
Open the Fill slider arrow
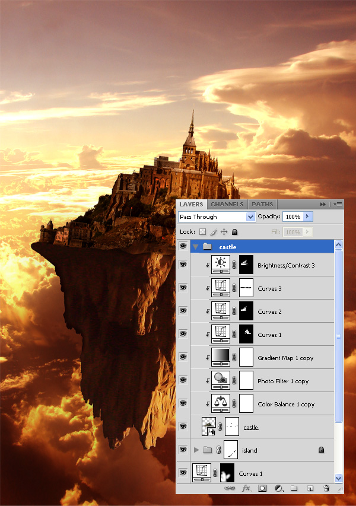tap(308, 232)
